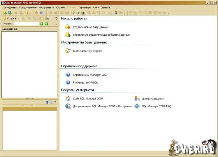Click the create database toolbar icon with green plus
This screenshot has height=157, width=218.
[x=5, y=13]
